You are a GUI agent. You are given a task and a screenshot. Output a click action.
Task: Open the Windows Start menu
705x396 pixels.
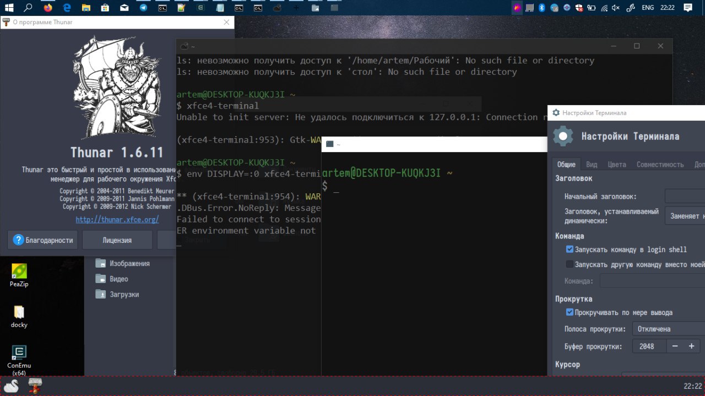tap(9, 8)
